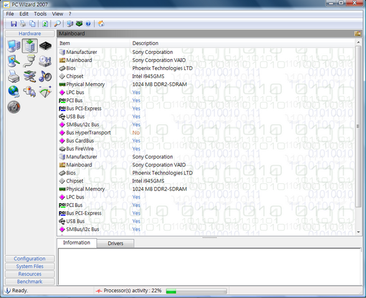Select the Bus FireWire row

coord(206,149)
